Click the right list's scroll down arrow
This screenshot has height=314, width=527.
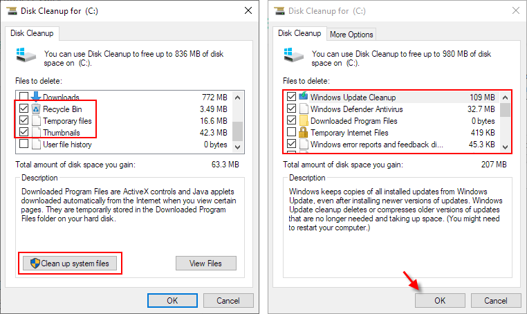(x=505, y=147)
